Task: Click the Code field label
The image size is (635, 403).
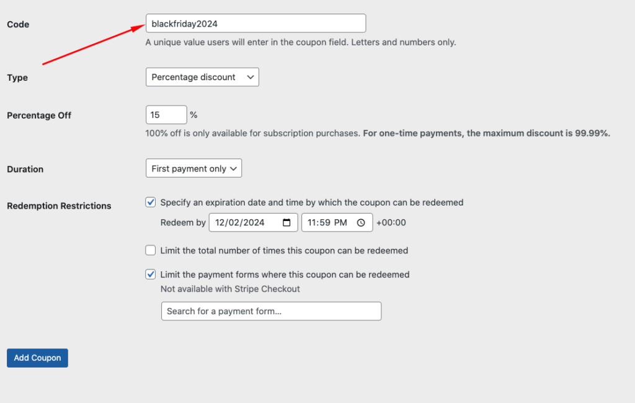Action: (18, 24)
